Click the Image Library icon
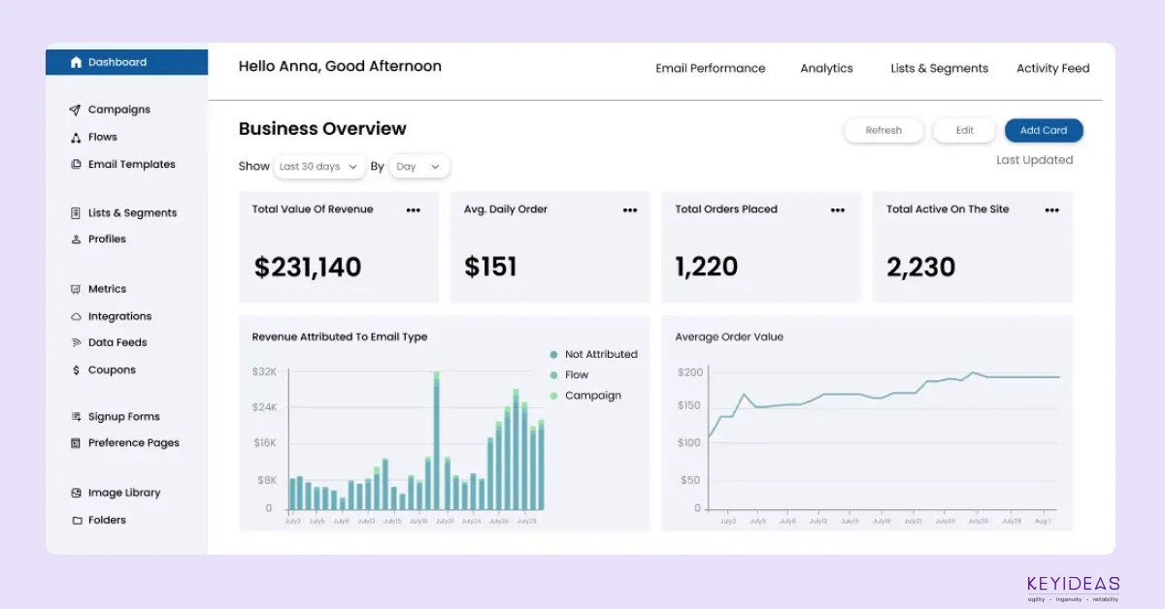 coord(76,494)
